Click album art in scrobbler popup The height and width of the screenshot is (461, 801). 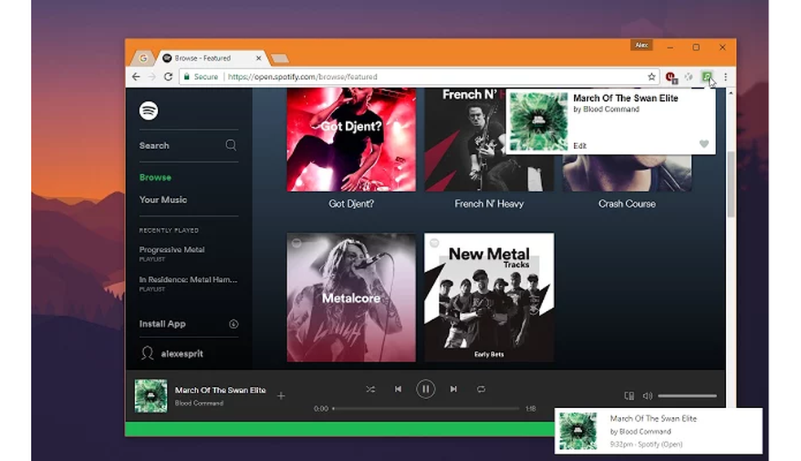538,121
